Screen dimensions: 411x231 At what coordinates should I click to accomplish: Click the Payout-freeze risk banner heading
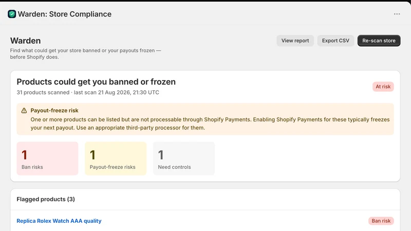(x=54, y=110)
